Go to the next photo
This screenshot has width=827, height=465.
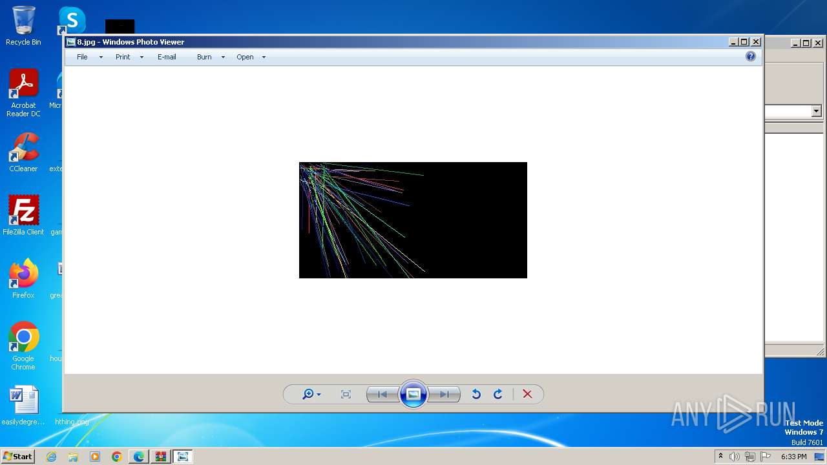(x=445, y=394)
